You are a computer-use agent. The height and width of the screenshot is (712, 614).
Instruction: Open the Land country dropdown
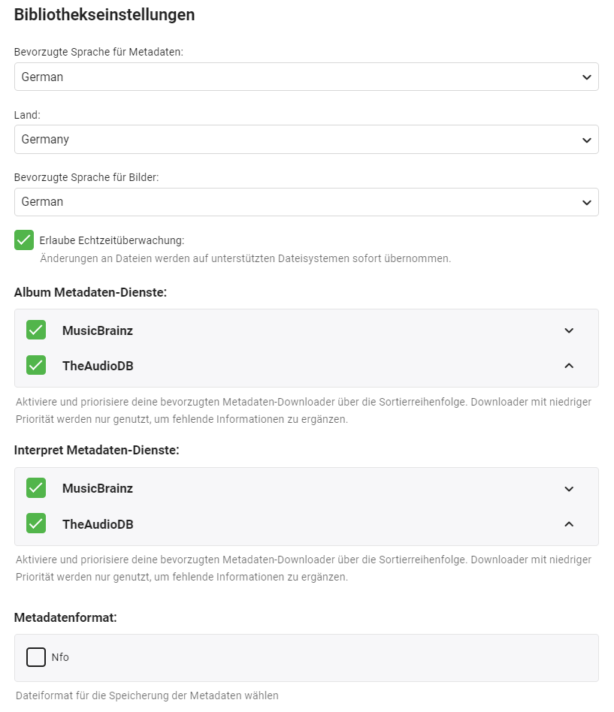[x=306, y=139]
